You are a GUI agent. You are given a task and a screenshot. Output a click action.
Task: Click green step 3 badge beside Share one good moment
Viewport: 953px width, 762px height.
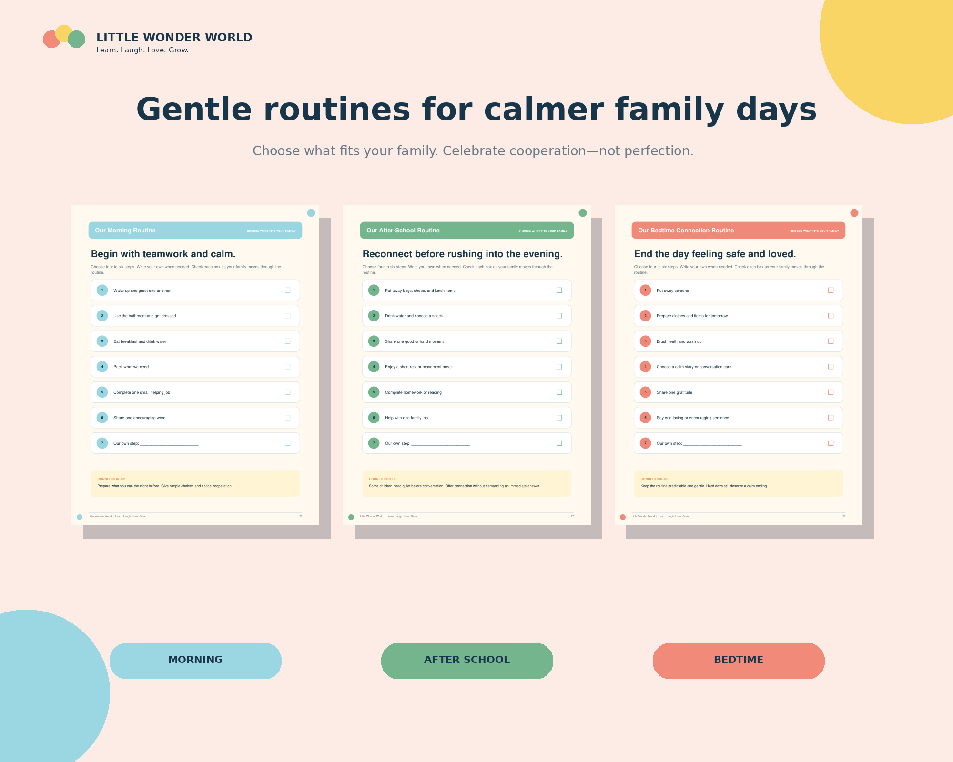(x=374, y=341)
